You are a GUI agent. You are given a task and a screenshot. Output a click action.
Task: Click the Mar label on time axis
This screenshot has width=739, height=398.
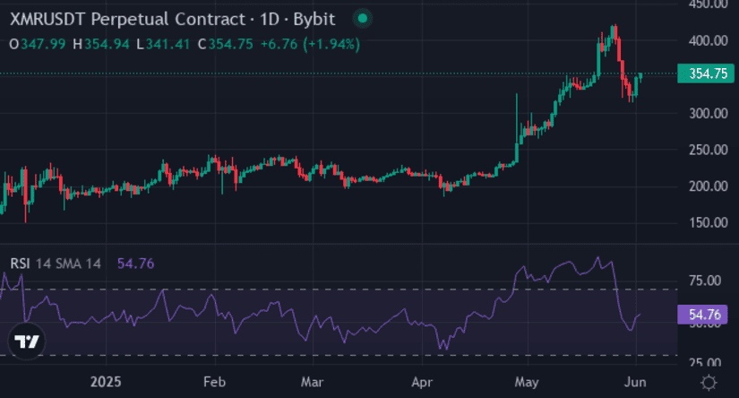coord(312,382)
